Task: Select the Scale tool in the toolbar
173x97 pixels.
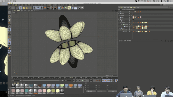Action: point(24,8)
